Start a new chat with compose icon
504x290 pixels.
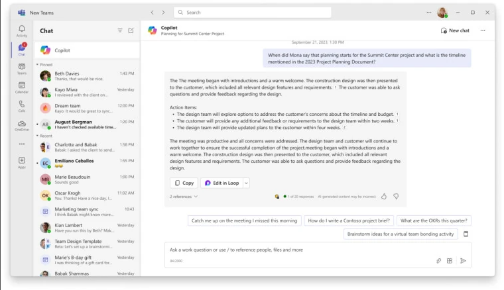tap(131, 30)
